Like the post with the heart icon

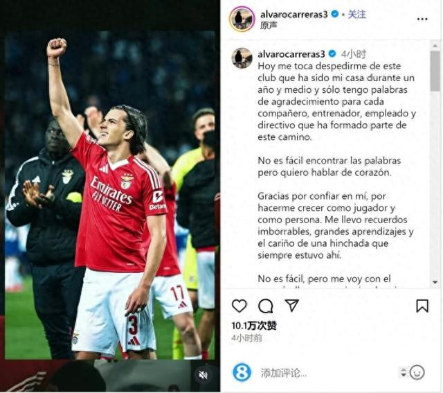(x=239, y=306)
